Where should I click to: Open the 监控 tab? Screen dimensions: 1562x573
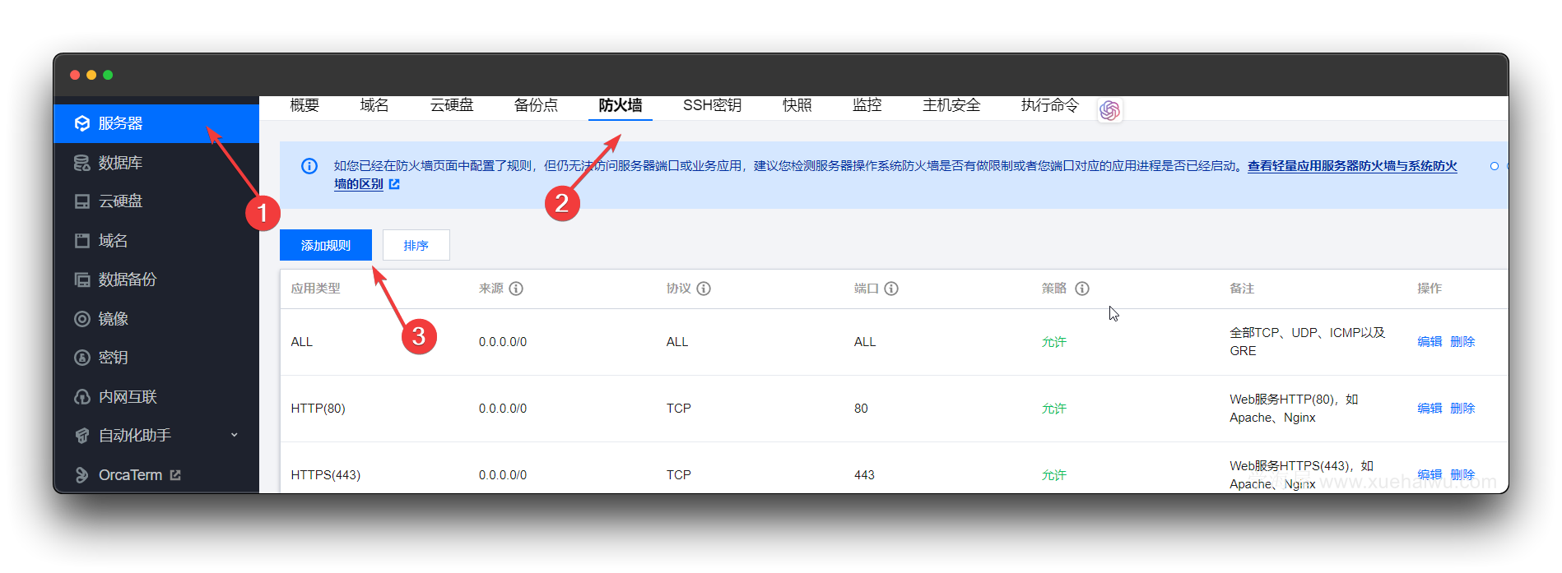coord(867,105)
